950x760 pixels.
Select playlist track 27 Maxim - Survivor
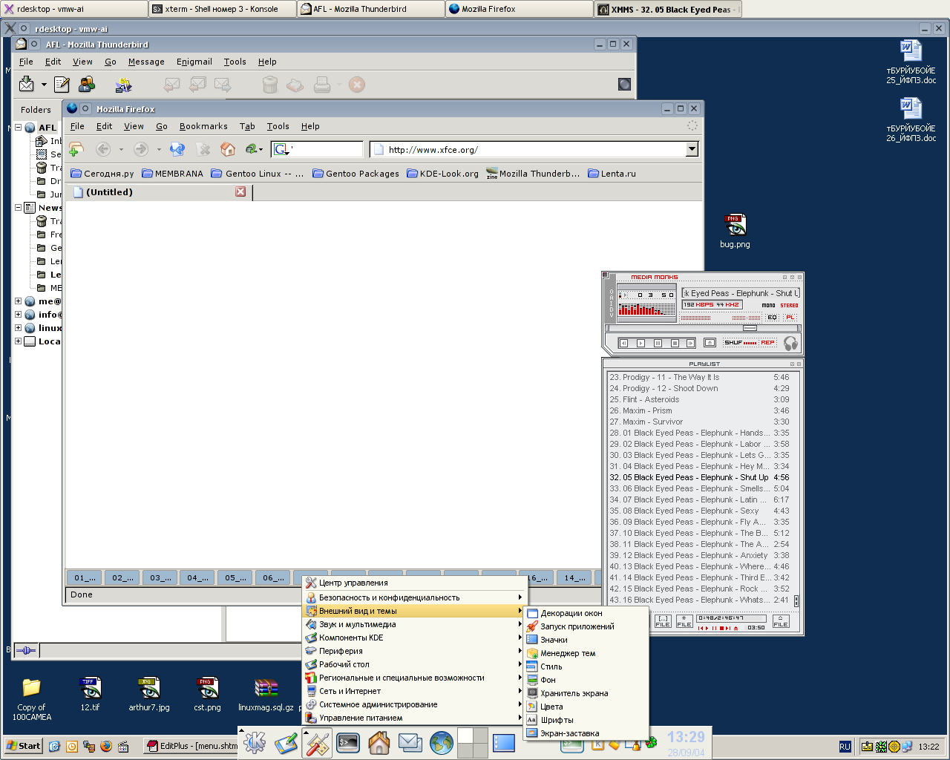(x=699, y=422)
